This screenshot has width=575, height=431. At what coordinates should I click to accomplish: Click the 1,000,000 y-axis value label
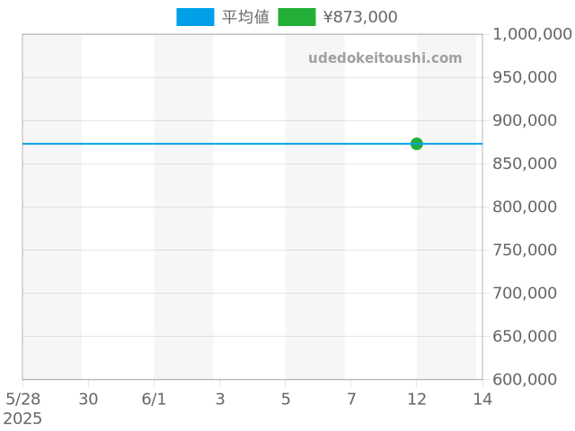(x=531, y=34)
